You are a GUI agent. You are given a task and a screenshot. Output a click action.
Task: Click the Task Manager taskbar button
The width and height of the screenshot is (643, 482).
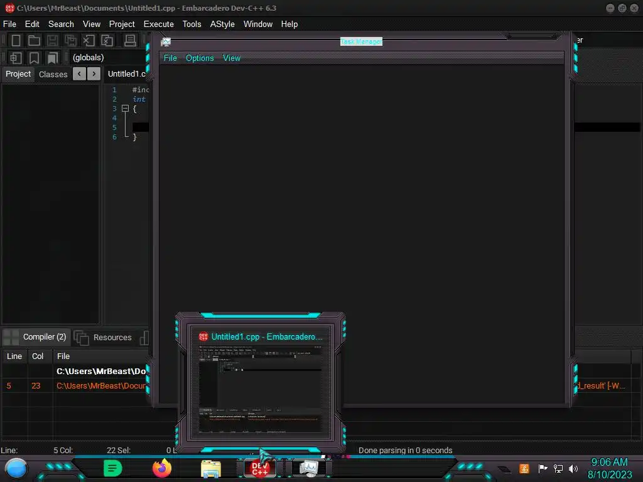pyautogui.click(x=308, y=468)
